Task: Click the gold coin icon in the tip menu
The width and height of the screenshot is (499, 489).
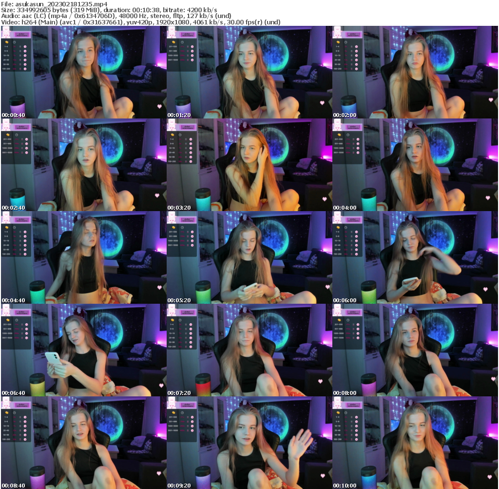Action: tap(6, 42)
